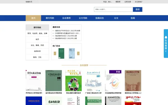168x105 pixels.
Task: Open the 投稿动态 navigation item
Action: pyautogui.click(x=100, y=18)
